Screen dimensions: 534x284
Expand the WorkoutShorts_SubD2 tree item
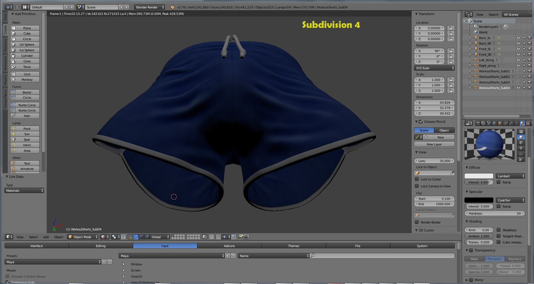click(470, 77)
